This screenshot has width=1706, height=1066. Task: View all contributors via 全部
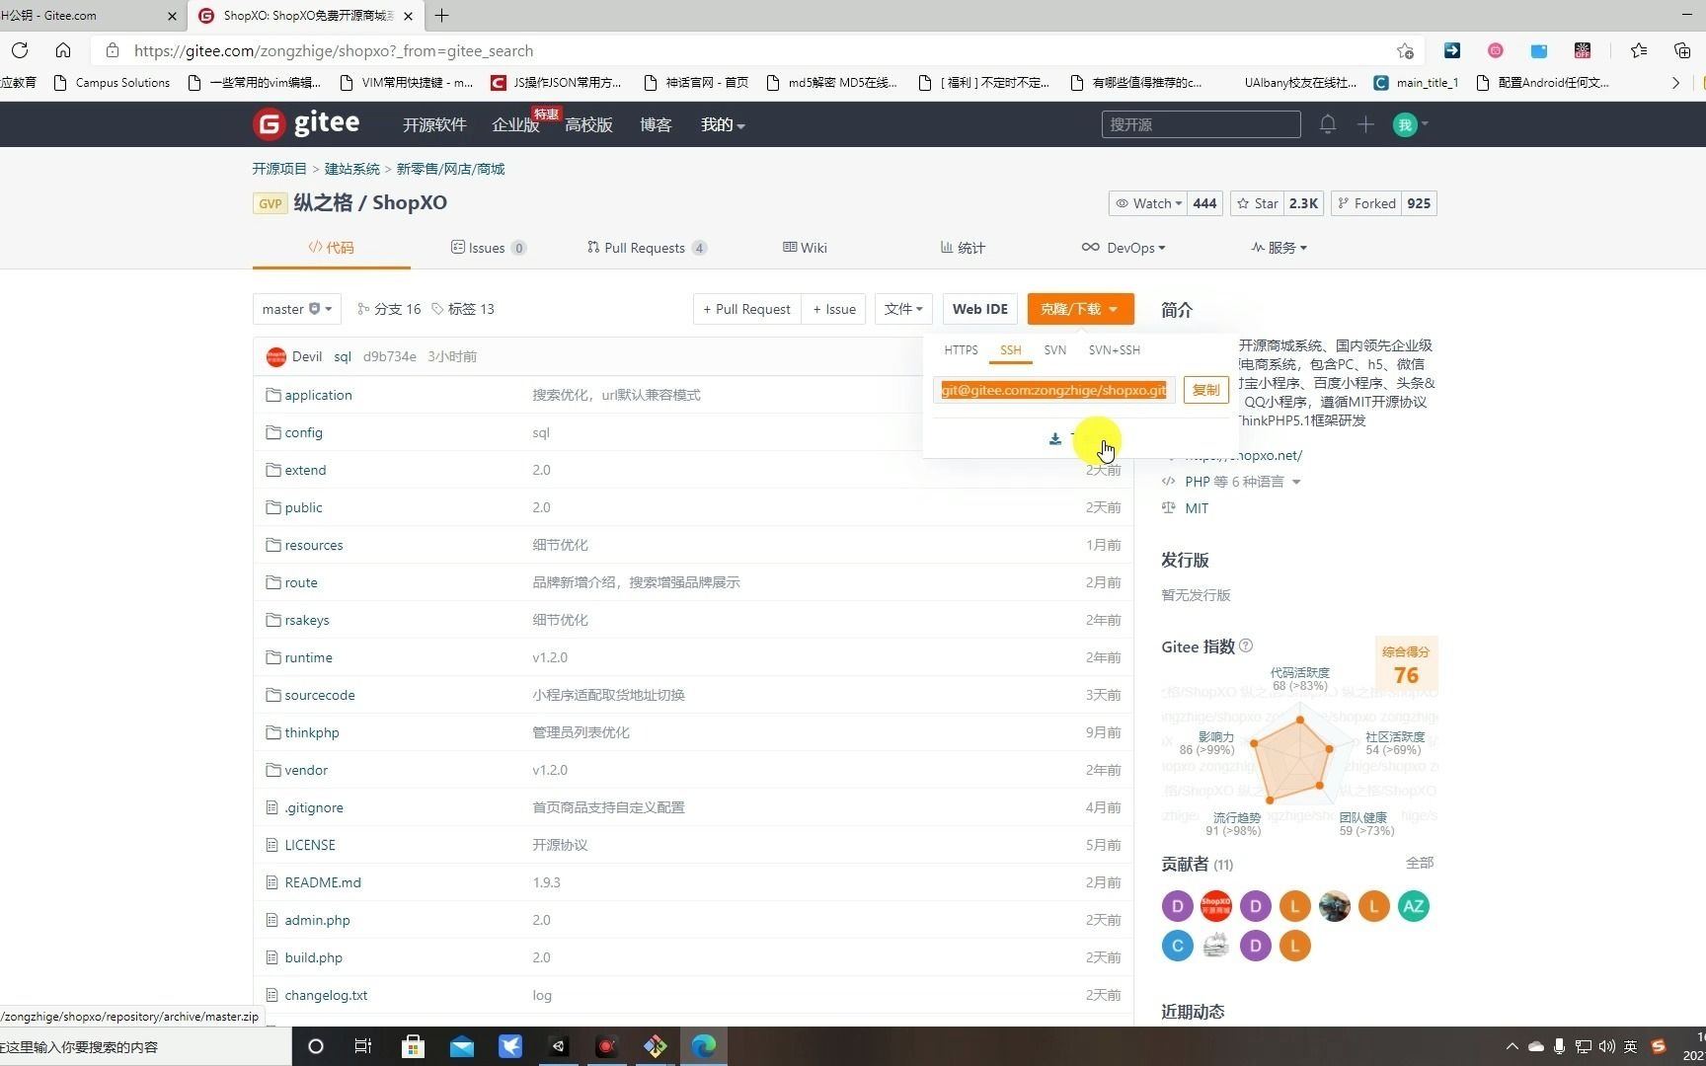[1420, 863]
